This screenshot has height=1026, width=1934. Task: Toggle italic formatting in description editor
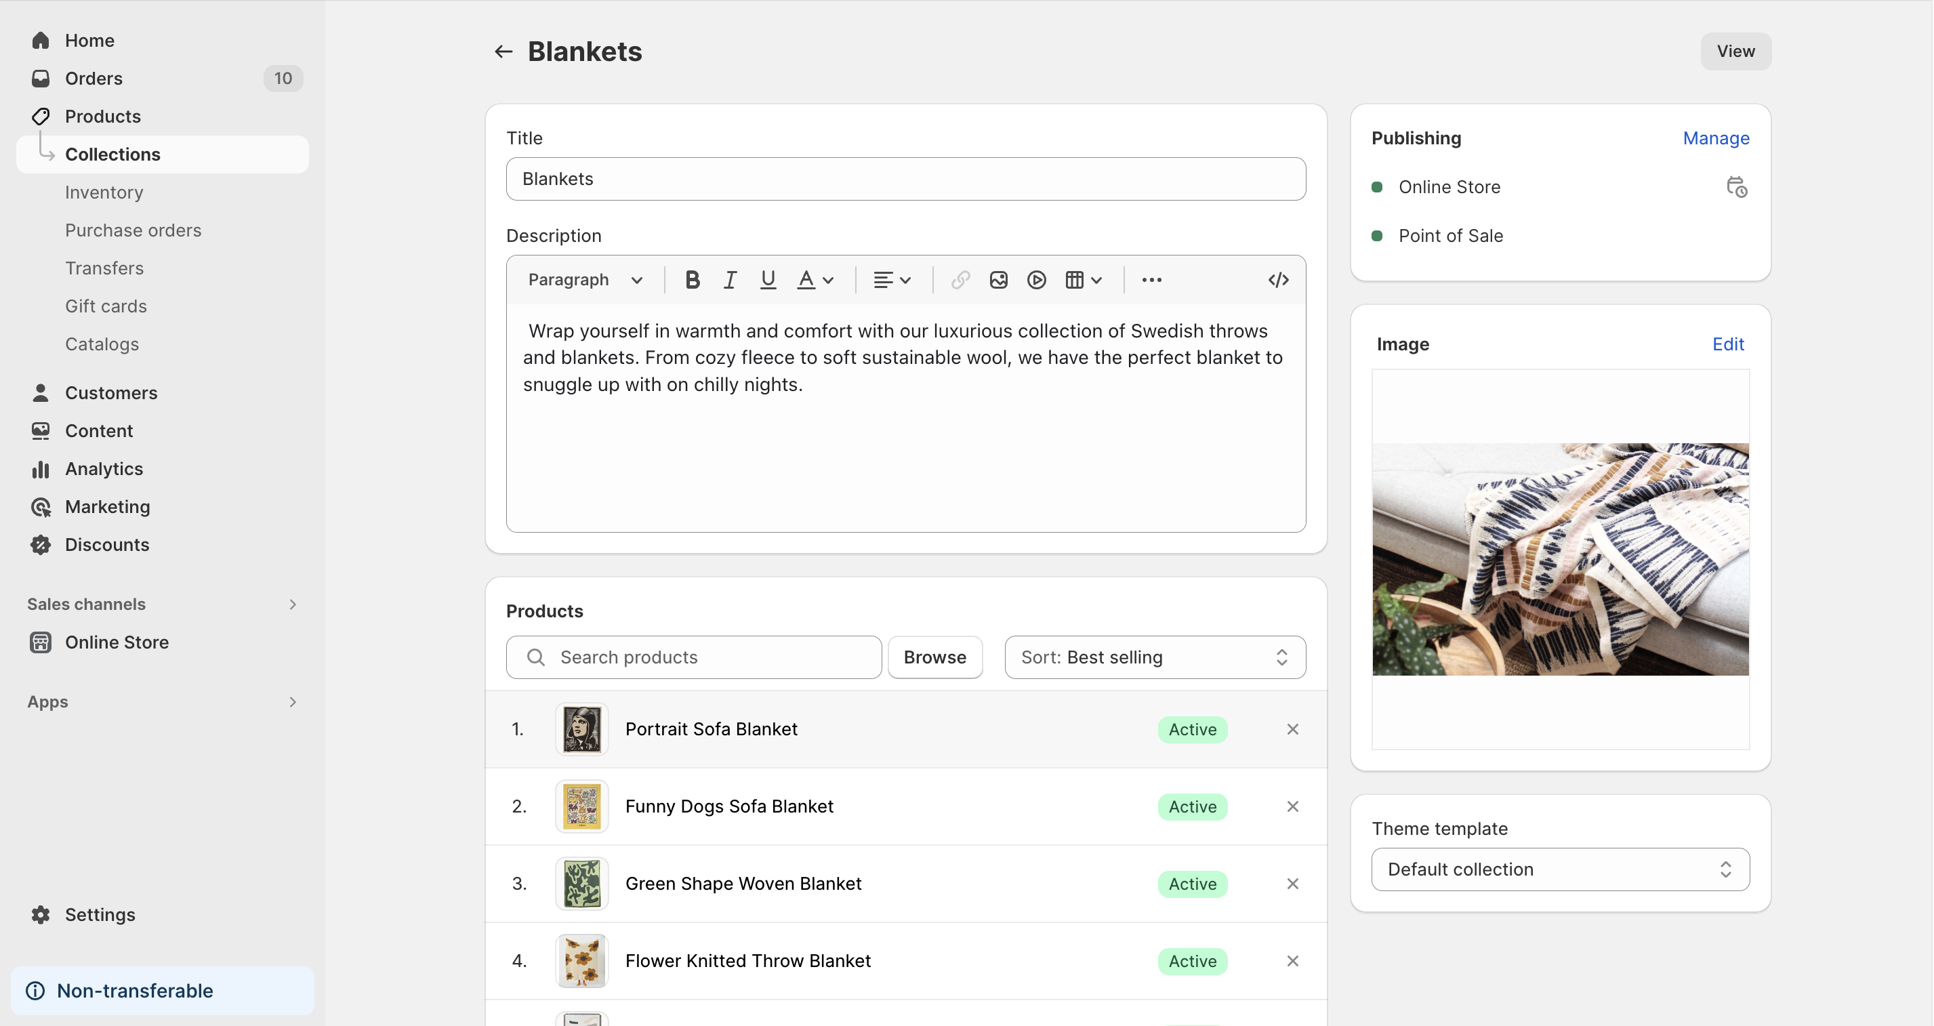[729, 280]
